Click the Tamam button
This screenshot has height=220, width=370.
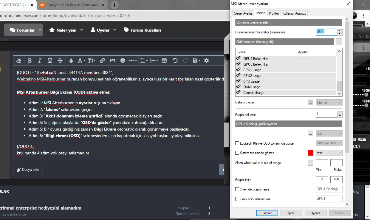click(x=267, y=213)
